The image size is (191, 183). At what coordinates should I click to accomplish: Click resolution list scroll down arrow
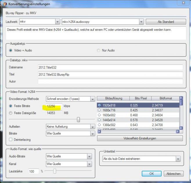(x=181, y=128)
